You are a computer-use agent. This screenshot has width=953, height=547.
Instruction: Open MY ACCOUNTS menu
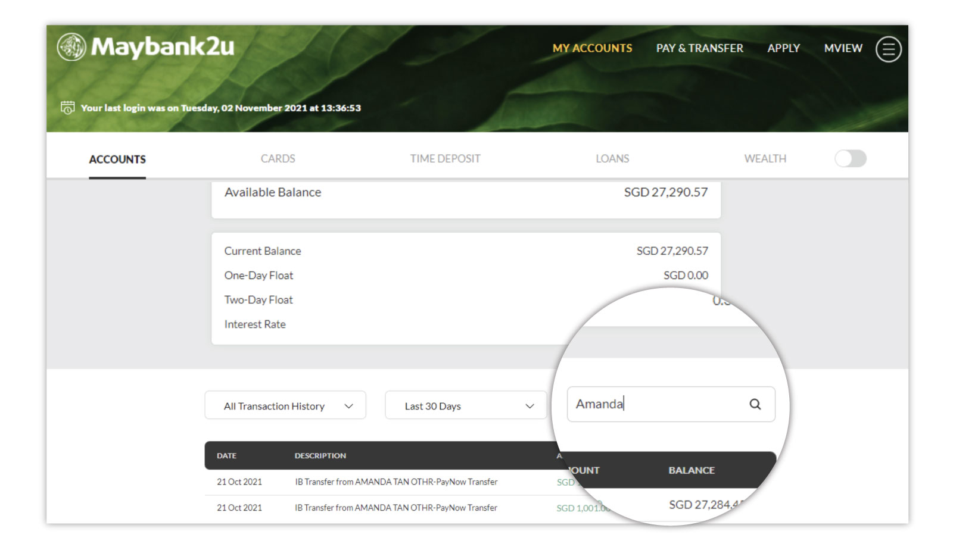point(592,48)
